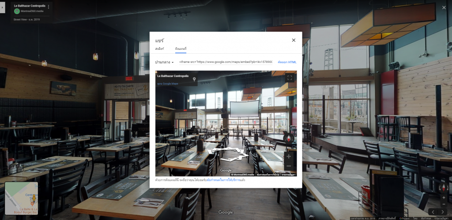Click the Le Balthazar Centropolis preview title
The image size is (452, 220).
[x=173, y=76]
